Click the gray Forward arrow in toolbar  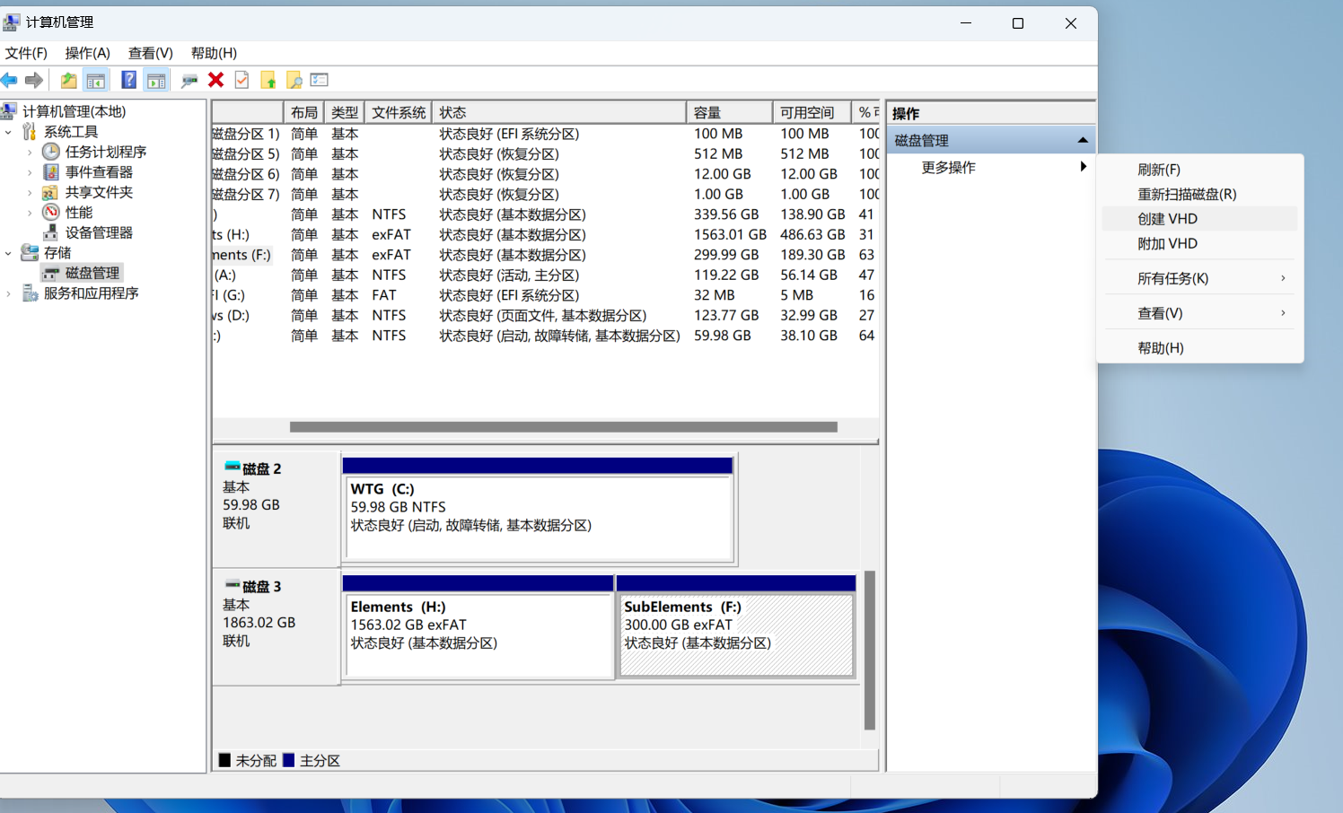tap(34, 81)
